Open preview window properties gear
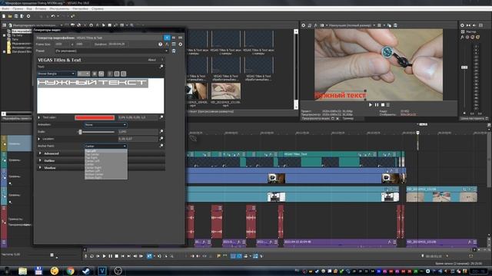 (304, 25)
